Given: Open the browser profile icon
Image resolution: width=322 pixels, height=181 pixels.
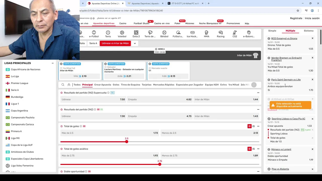Looking at the screenshot, I should (312, 11).
